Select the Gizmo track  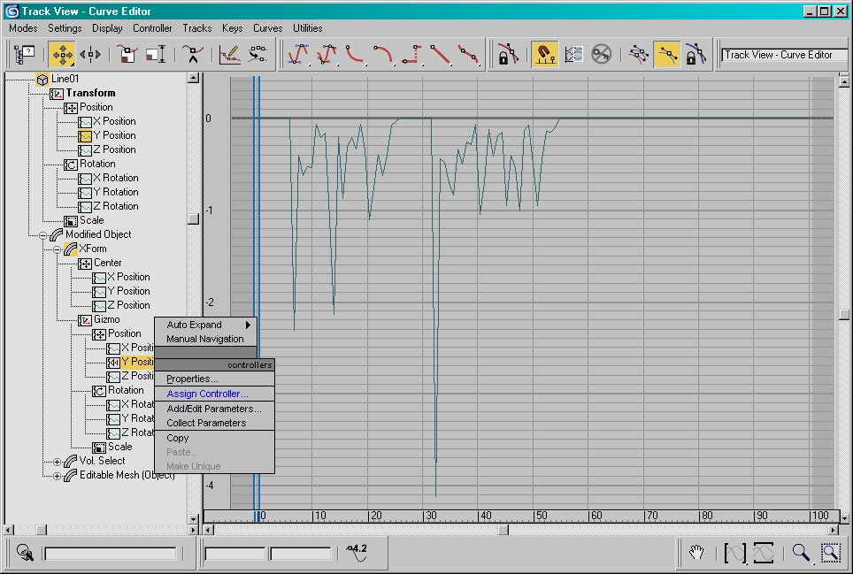click(106, 319)
